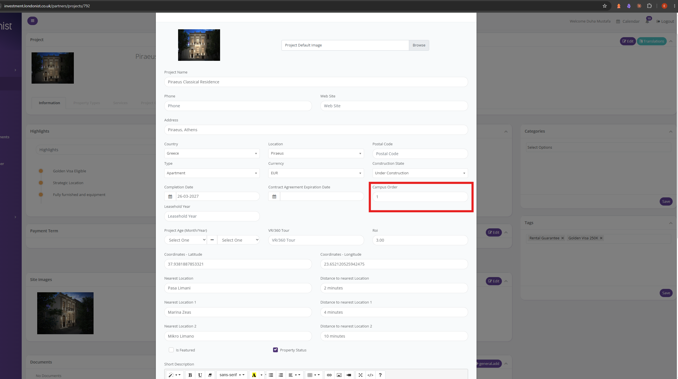Screen dimensions: 678x379
Task: Switch to the Property Types tab
Action: pyautogui.click(x=87, y=103)
